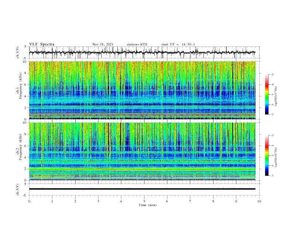Click the "-3" label on ch.1 colorbar

[272, 74]
